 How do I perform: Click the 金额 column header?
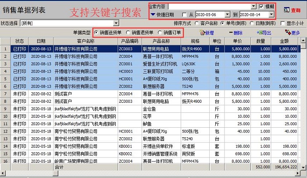[284, 41]
